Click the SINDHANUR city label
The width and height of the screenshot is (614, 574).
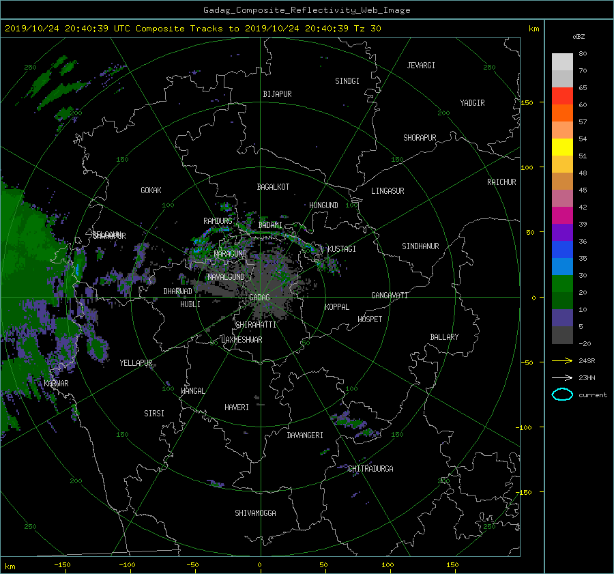tap(420, 246)
